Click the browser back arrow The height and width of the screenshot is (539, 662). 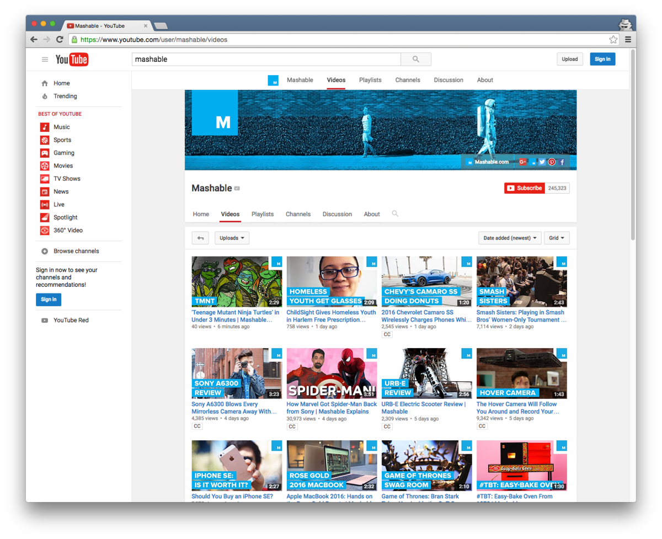click(34, 40)
